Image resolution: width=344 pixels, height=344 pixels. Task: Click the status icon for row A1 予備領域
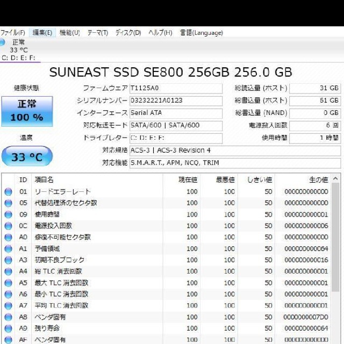click(9, 249)
